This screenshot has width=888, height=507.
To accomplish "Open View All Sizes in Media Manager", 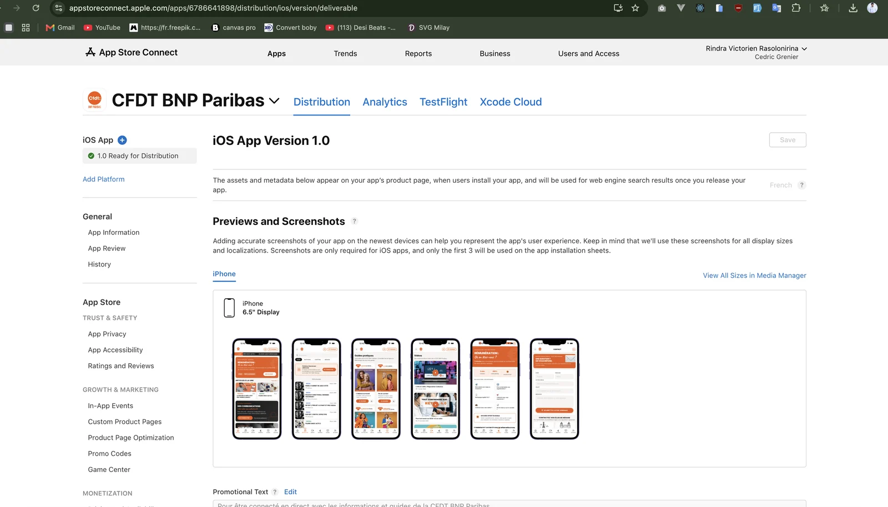I will point(755,275).
